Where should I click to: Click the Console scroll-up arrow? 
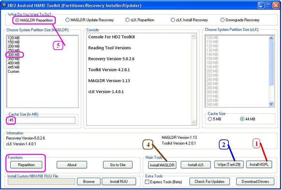click(x=194, y=37)
